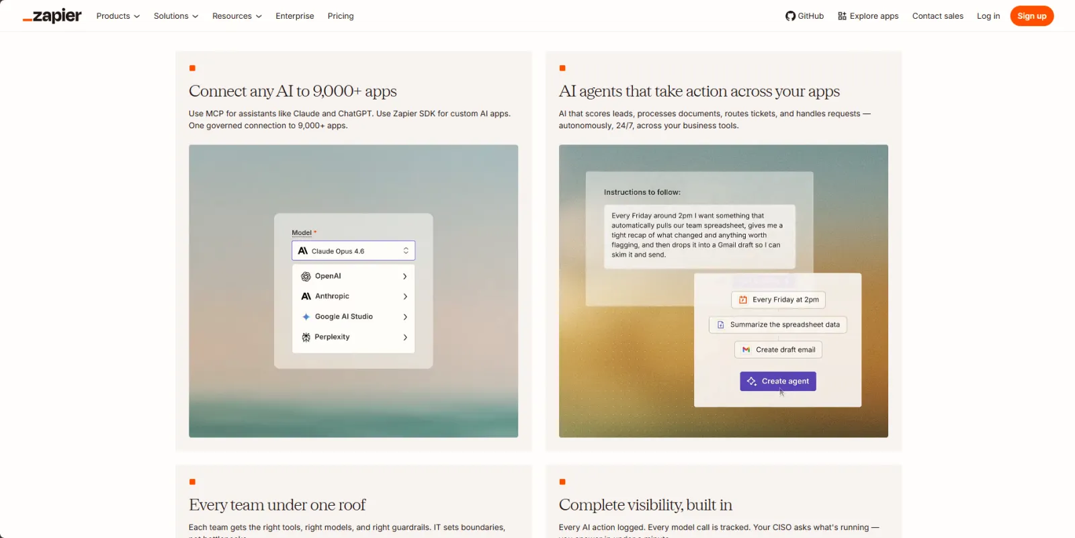This screenshot has width=1075, height=538.
Task: Select the Every Friday at 2pm step
Action: click(778, 300)
